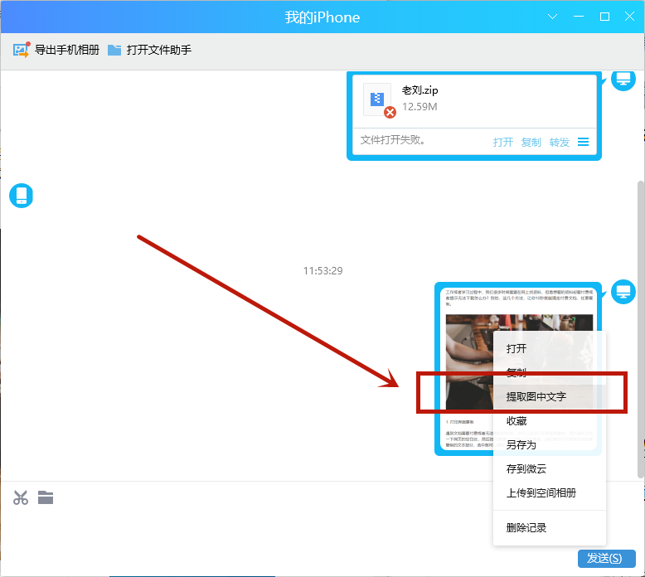Open title bar dropdown arrow menu
This screenshot has width=645, height=577.
552,17
